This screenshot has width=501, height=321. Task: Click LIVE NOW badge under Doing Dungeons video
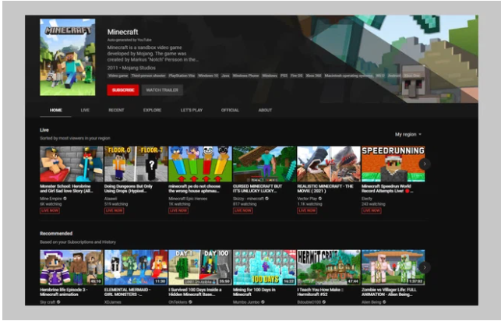coord(114,210)
